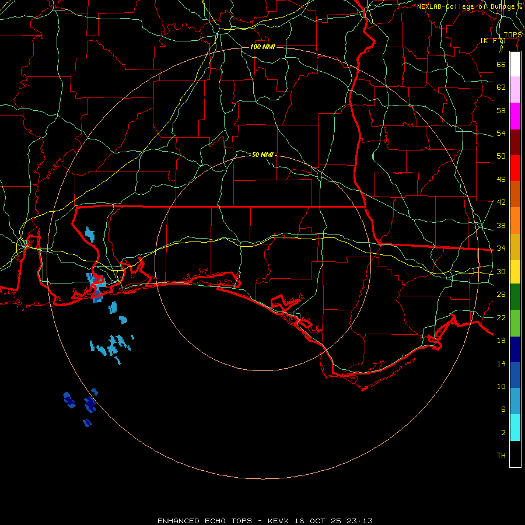Viewport: 525px width, 525px height.
Task: Click the legend value "10"
Action: pos(501,387)
